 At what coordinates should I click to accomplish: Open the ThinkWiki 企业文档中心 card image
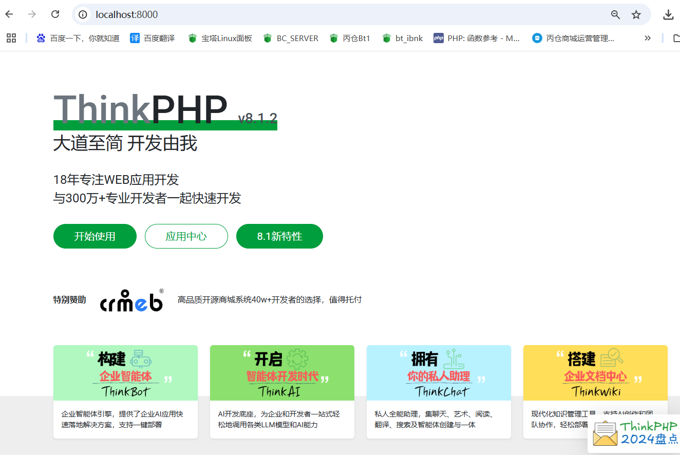(x=595, y=373)
